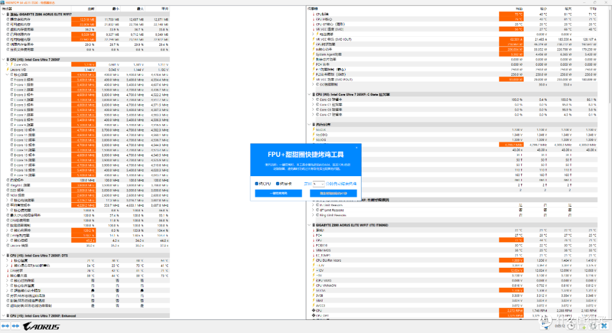Collapse the 265KF: C-State residency group
Image resolution: width=612 pixels, height=333 pixels.
[309, 95]
